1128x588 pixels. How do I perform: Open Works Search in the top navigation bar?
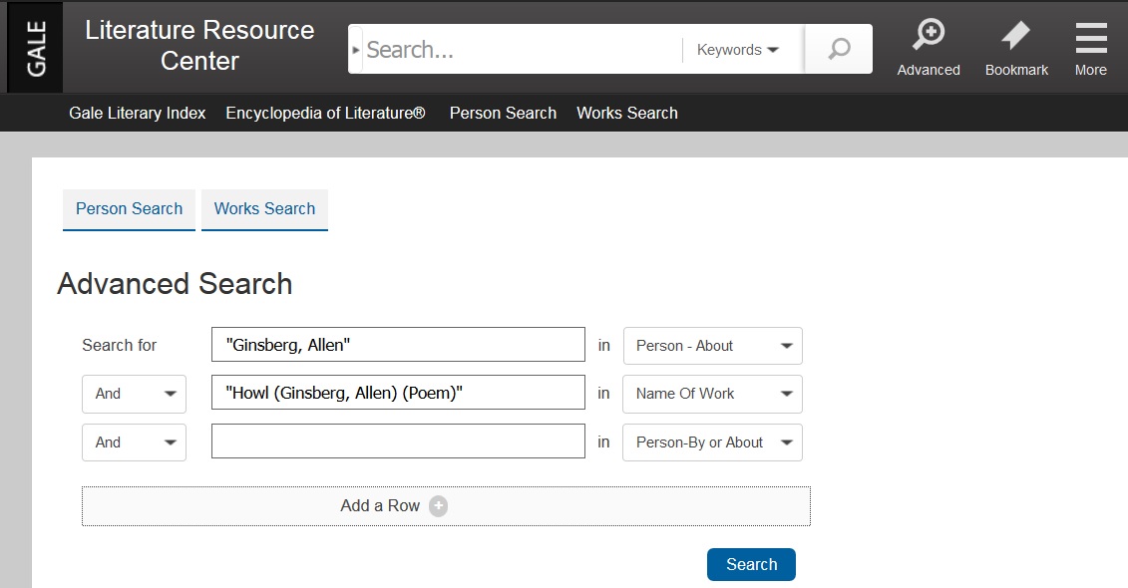[627, 113]
